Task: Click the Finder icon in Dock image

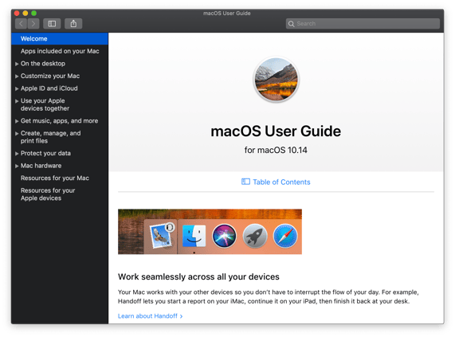Action: (194, 236)
